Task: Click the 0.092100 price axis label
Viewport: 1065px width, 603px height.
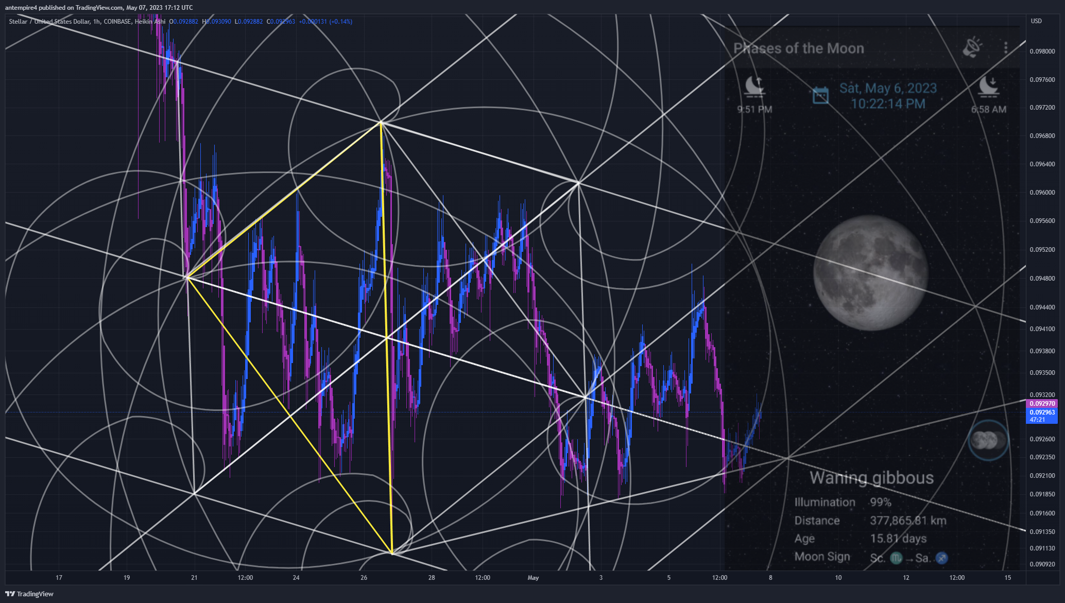Action: [1042, 476]
